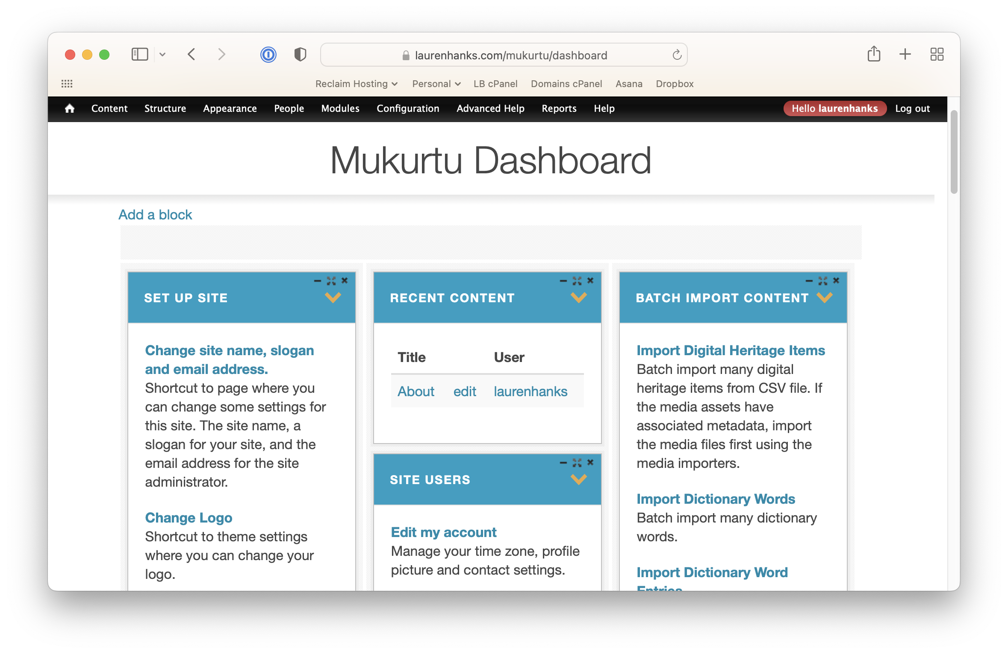Go forward with the browser forward arrow
Screen dimensions: 1008x654
(x=221, y=55)
